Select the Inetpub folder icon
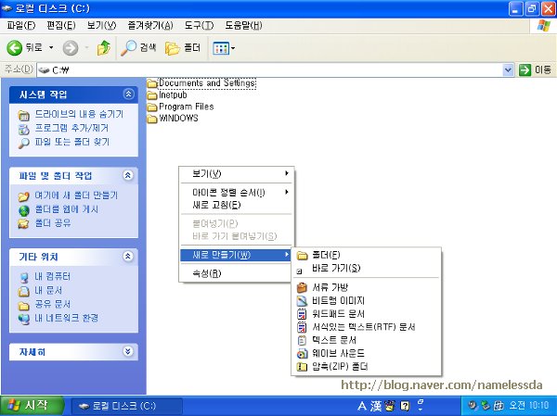The height and width of the screenshot is (416, 557). [x=152, y=95]
